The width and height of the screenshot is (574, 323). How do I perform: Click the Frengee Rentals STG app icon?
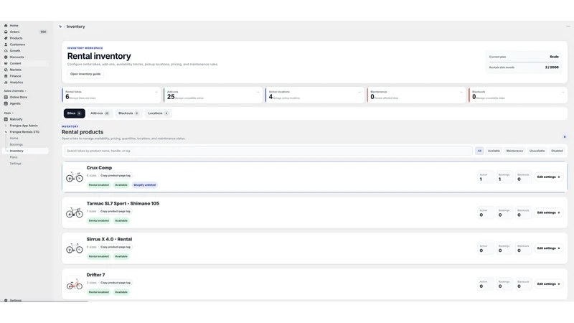point(6,132)
